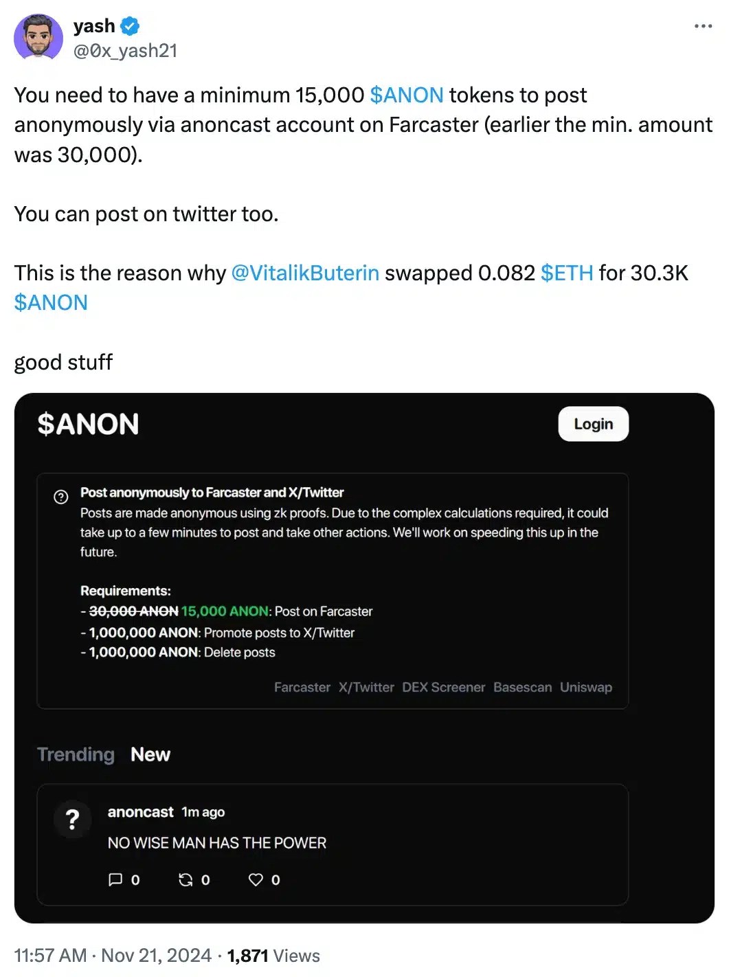Switch to the Trending tab

point(76,754)
